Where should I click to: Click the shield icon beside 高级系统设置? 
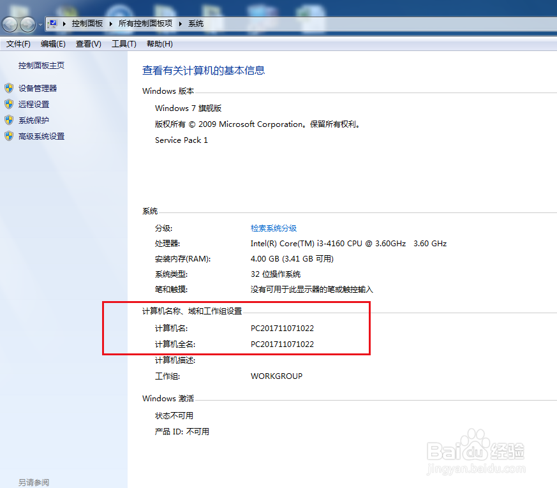click(9, 136)
